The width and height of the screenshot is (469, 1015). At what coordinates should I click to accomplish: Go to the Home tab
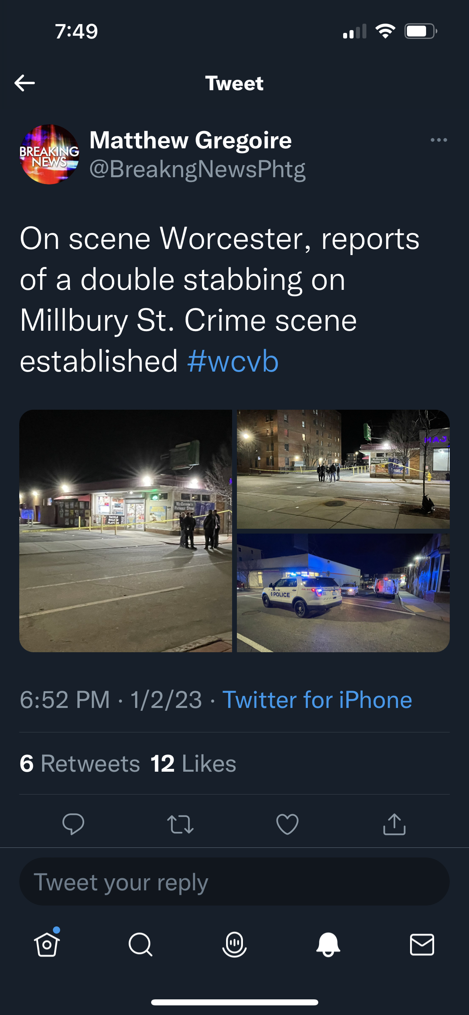tap(47, 944)
